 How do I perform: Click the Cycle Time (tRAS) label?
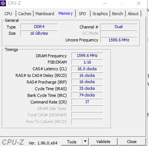(51, 89)
